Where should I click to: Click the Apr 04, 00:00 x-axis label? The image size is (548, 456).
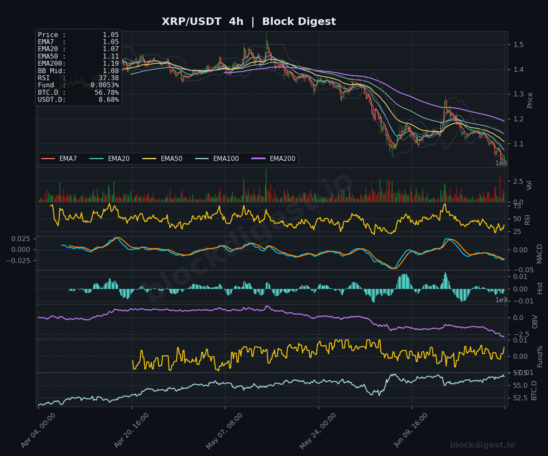38,431
